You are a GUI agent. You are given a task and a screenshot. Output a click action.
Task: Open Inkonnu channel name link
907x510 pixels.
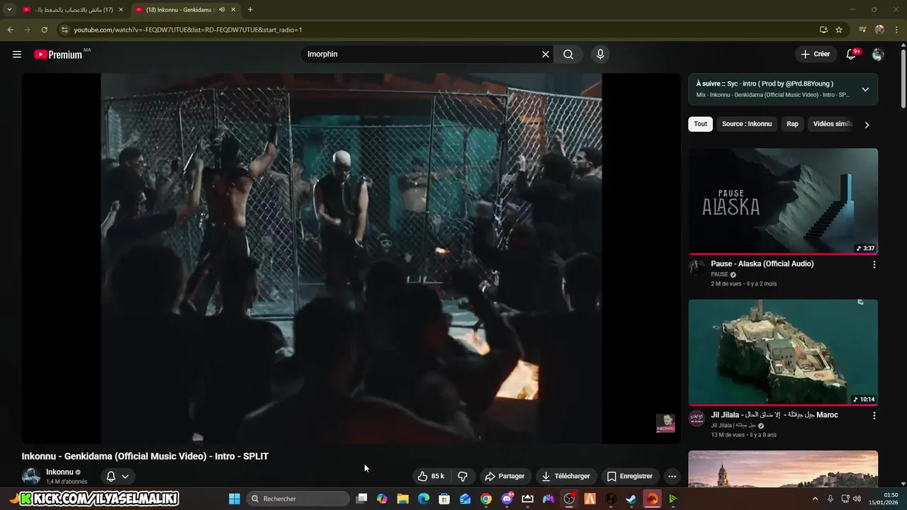[x=60, y=472]
